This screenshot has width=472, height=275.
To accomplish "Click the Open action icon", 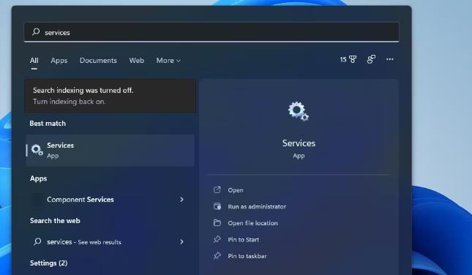I will (217, 189).
